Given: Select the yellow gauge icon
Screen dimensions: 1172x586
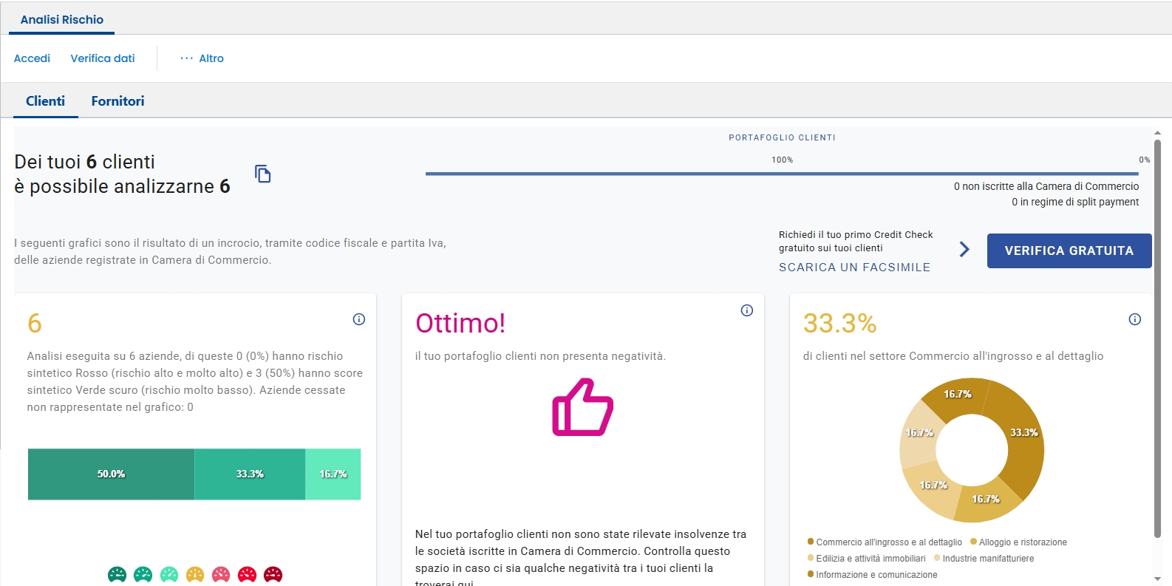Looking at the screenshot, I should (195, 574).
